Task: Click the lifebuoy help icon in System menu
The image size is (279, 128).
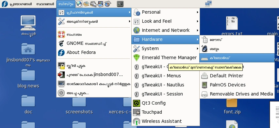Action: tap(61, 34)
